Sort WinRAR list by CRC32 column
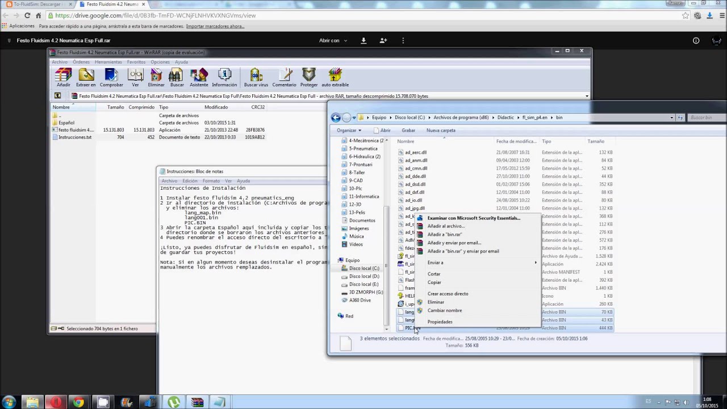The height and width of the screenshot is (409, 727). click(x=258, y=107)
